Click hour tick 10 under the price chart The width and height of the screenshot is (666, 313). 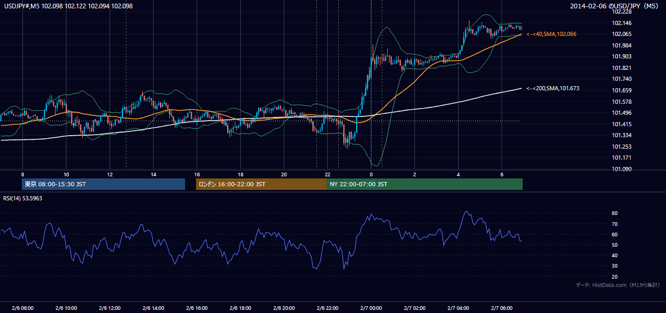66,175
